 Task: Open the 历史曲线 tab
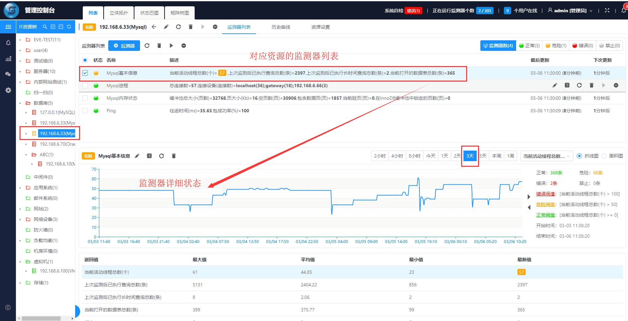[x=281, y=27]
